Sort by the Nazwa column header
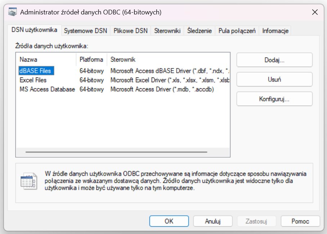 [28, 59]
